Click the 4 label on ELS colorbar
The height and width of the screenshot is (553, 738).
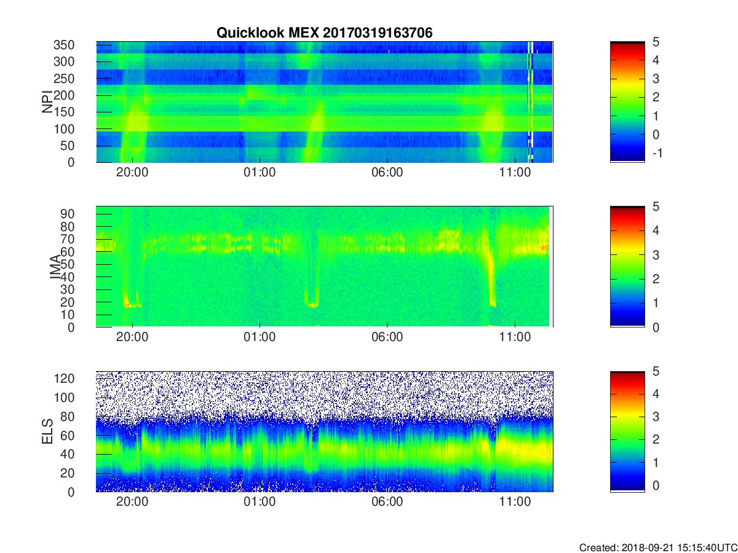point(655,394)
